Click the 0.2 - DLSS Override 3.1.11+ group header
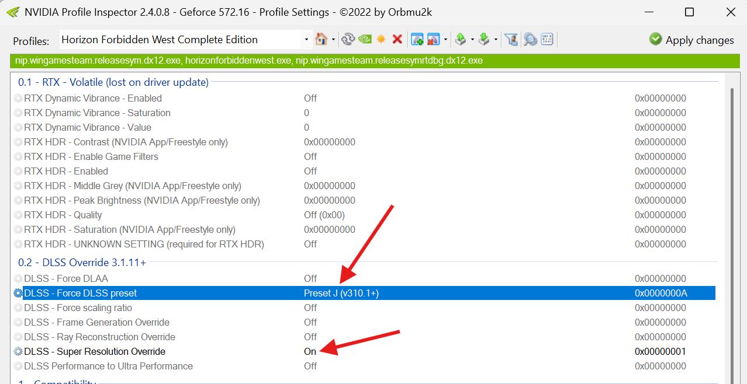Screen dimensions: 747x384 click(82, 263)
